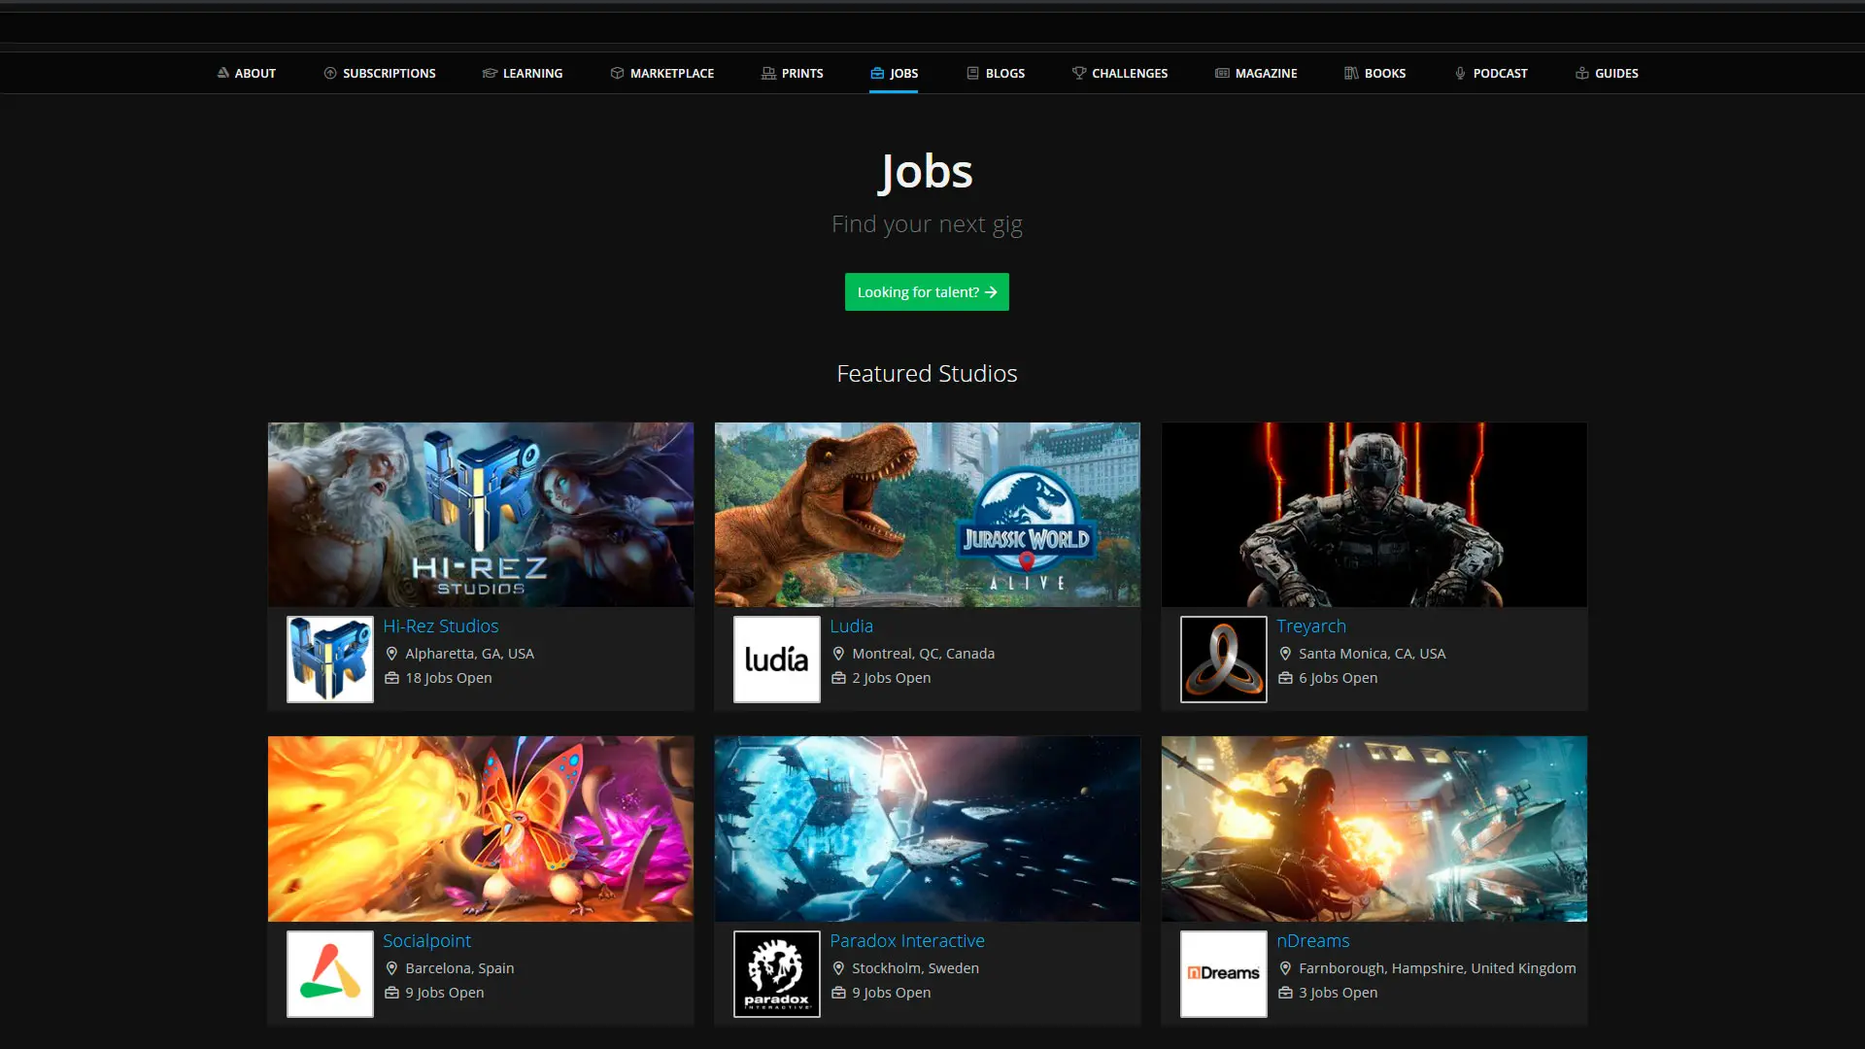
Task: Click the nDreams logo icon
Action: tap(1224, 974)
